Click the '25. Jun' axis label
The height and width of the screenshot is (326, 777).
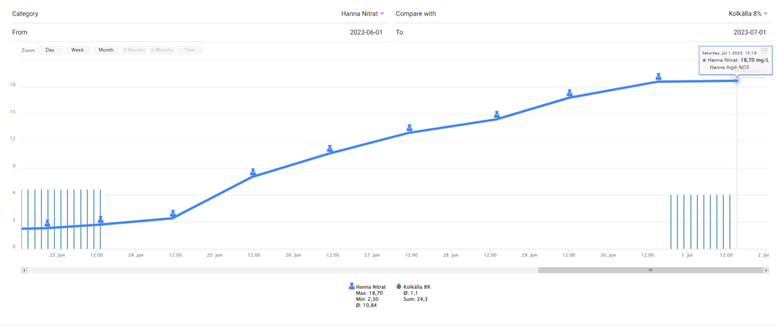pyautogui.click(x=214, y=255)
